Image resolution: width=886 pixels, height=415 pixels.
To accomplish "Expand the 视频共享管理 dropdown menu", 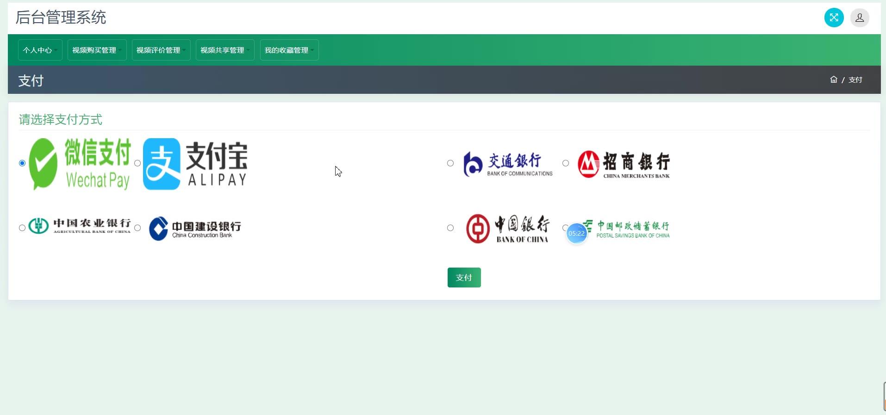I will pyautogui.click(x=225, y=50).
